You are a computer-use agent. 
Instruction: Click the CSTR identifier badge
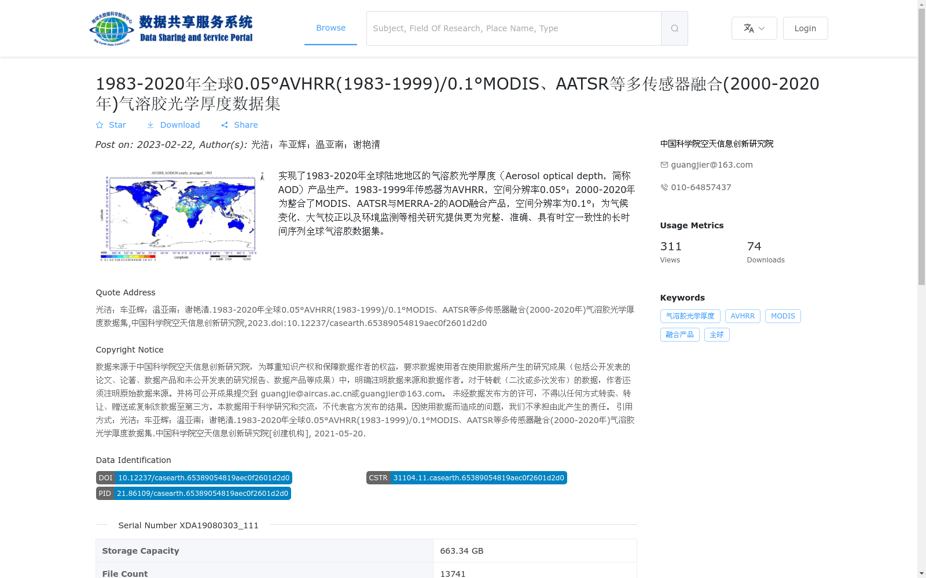(x=466, y=478)
